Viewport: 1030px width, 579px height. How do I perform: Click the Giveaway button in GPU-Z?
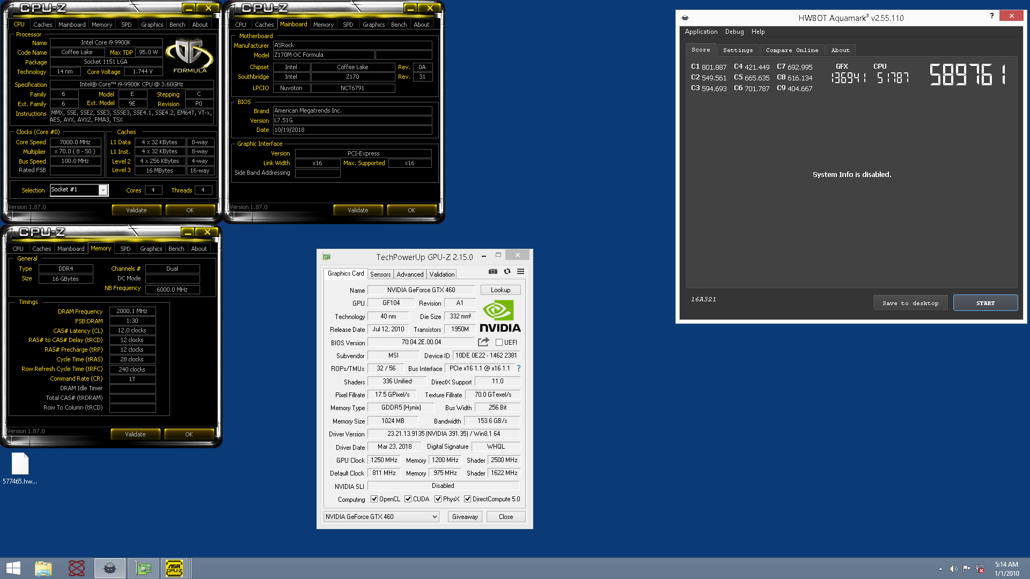point(465,517)
